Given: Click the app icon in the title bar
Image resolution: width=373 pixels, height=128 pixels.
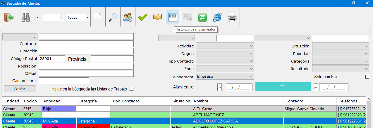Looking at the screenshot, I should 3,3.
